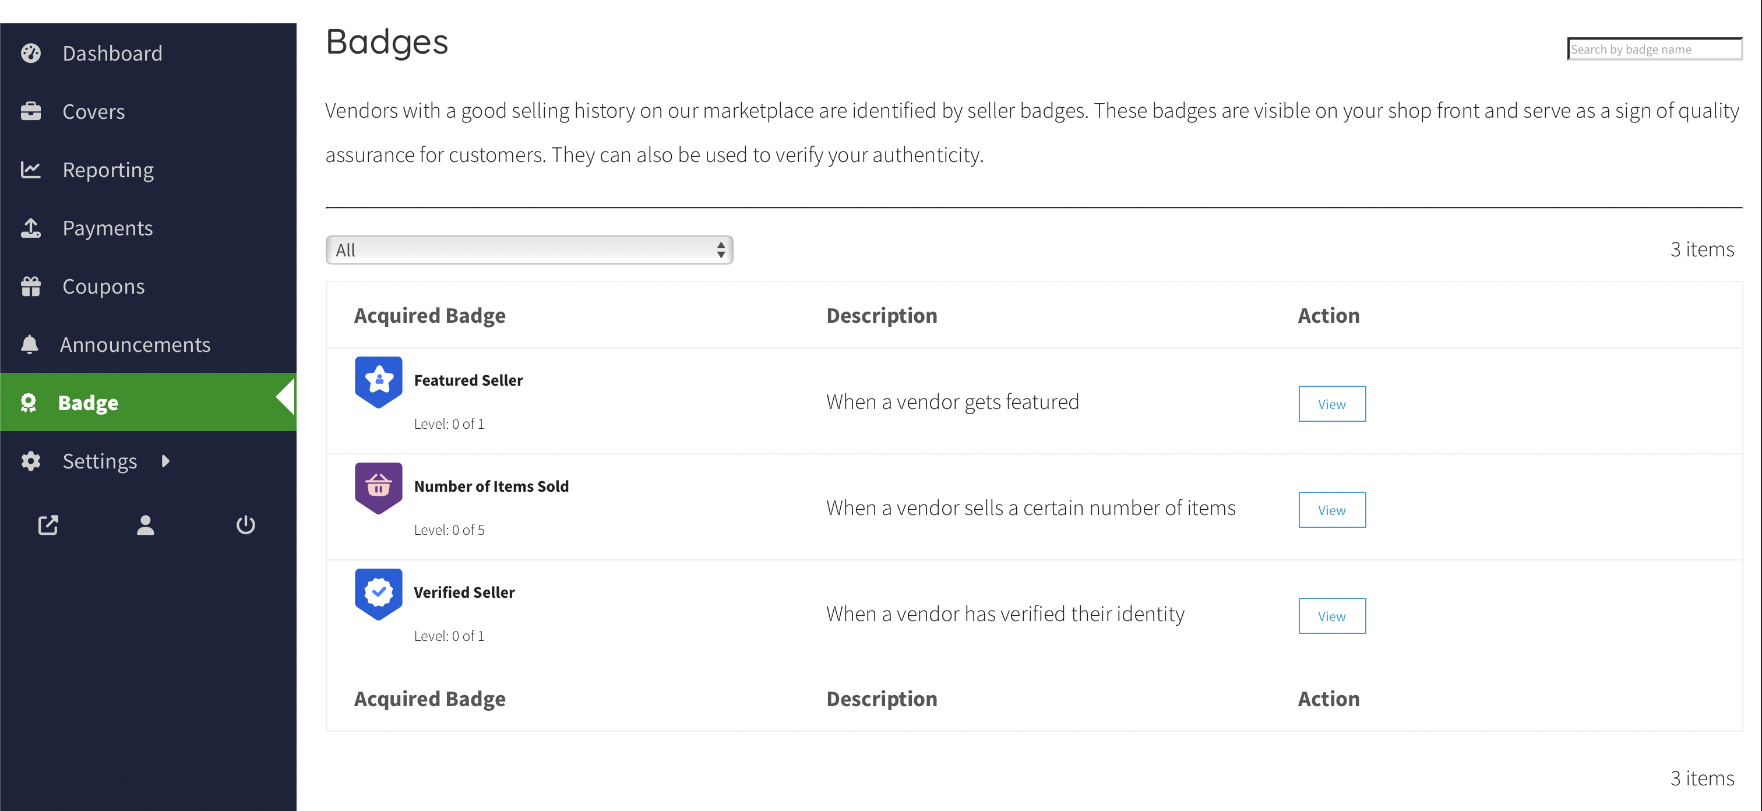Image resolution: width=1762 pixels, height=811 pixels.
Task: Click the power logout icon
Action: pos(245,524)
